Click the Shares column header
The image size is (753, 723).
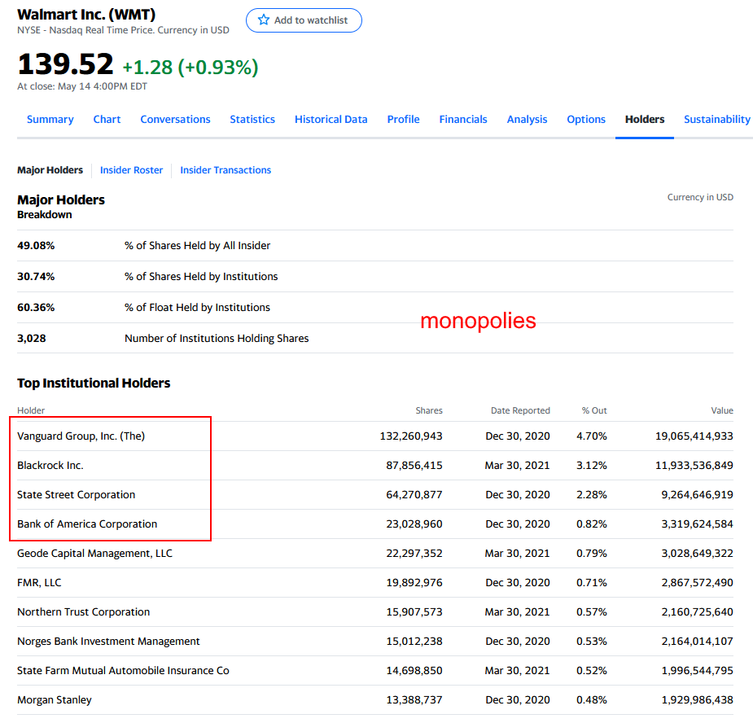tap(429, 410)
